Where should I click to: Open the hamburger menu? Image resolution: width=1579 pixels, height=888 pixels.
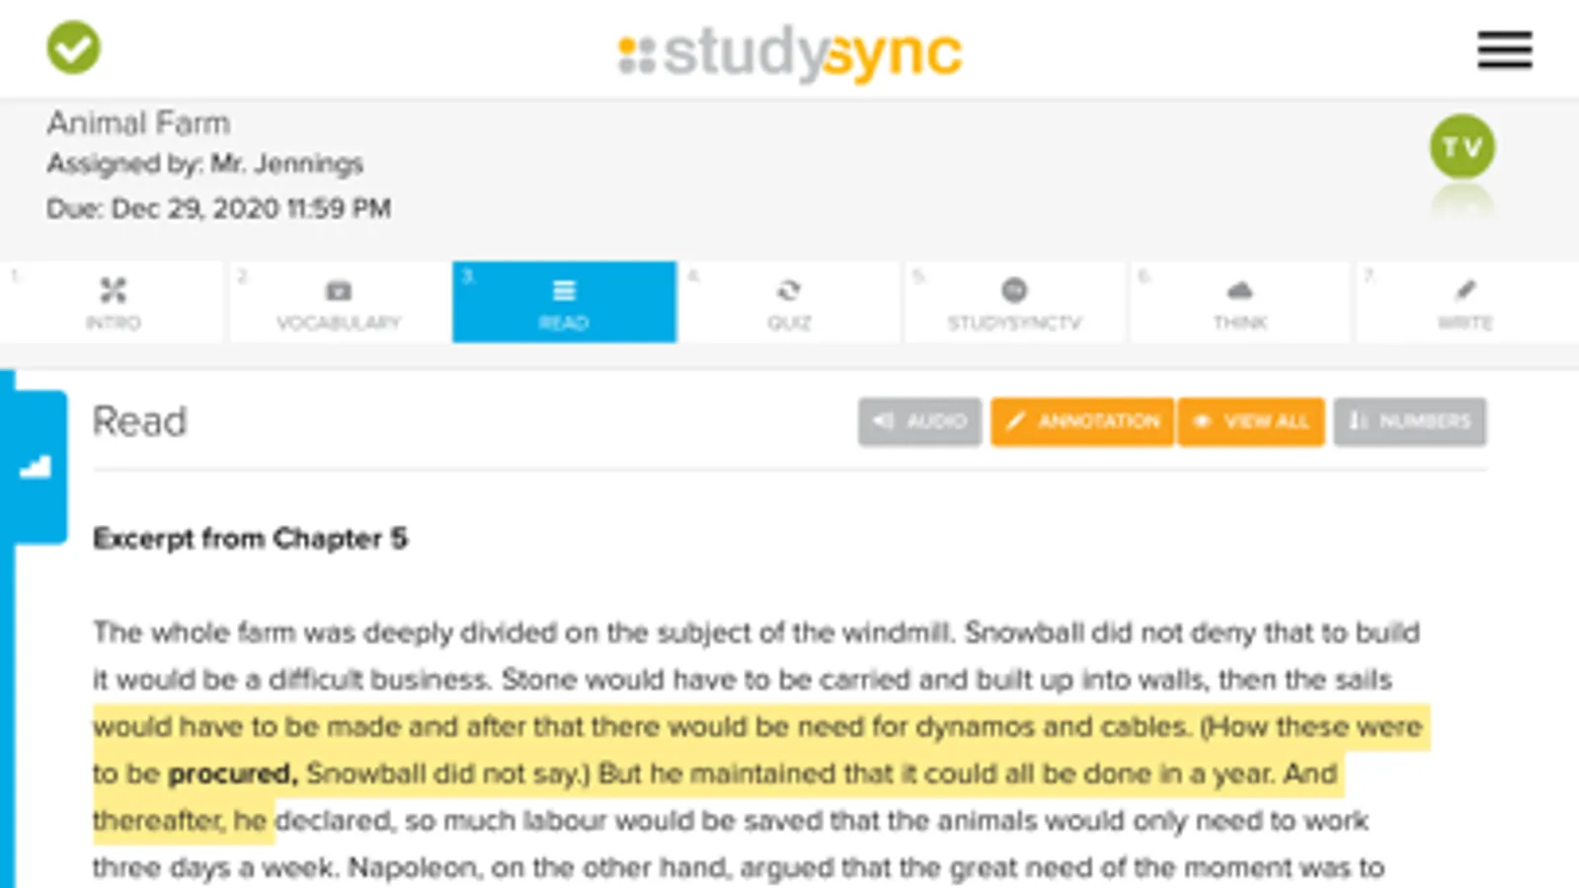click(1504, 49)
